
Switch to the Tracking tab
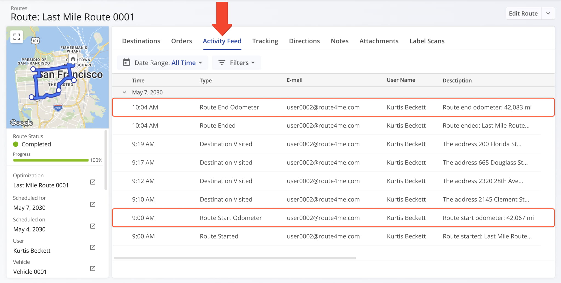coord(265,41)
